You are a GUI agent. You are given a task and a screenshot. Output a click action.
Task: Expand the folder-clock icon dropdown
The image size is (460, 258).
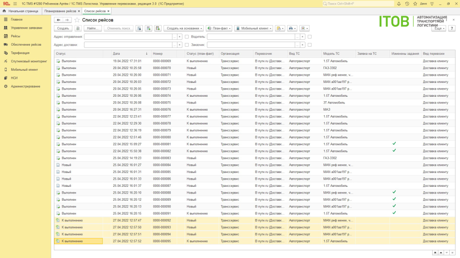point(280,28)
